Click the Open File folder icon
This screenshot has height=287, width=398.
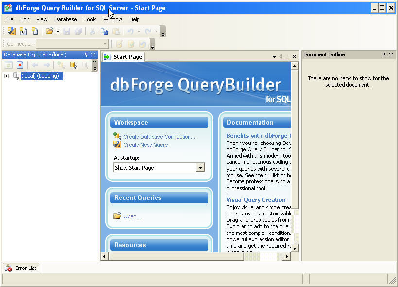pos(50,31)
